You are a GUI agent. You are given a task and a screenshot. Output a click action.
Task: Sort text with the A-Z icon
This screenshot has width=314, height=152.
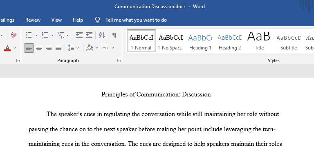[102, 35]
